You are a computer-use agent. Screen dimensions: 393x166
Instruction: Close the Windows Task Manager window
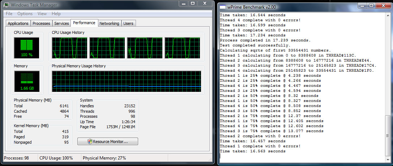pyautogui.click(x=205, y=3)
